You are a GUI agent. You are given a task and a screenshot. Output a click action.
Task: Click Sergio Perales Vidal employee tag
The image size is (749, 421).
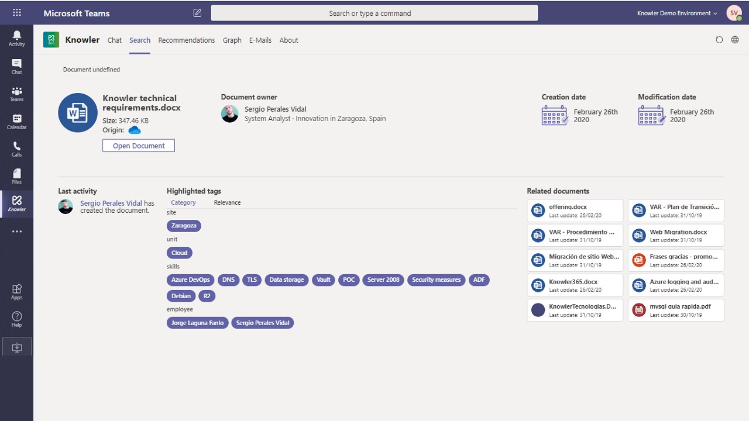(263, 323)
